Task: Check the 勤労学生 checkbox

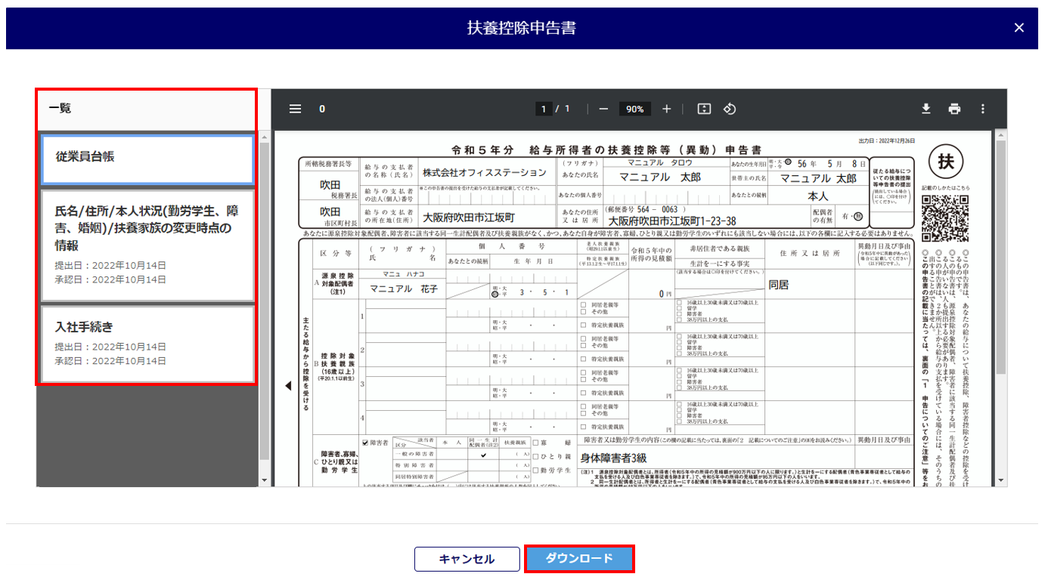Action: 536,470
